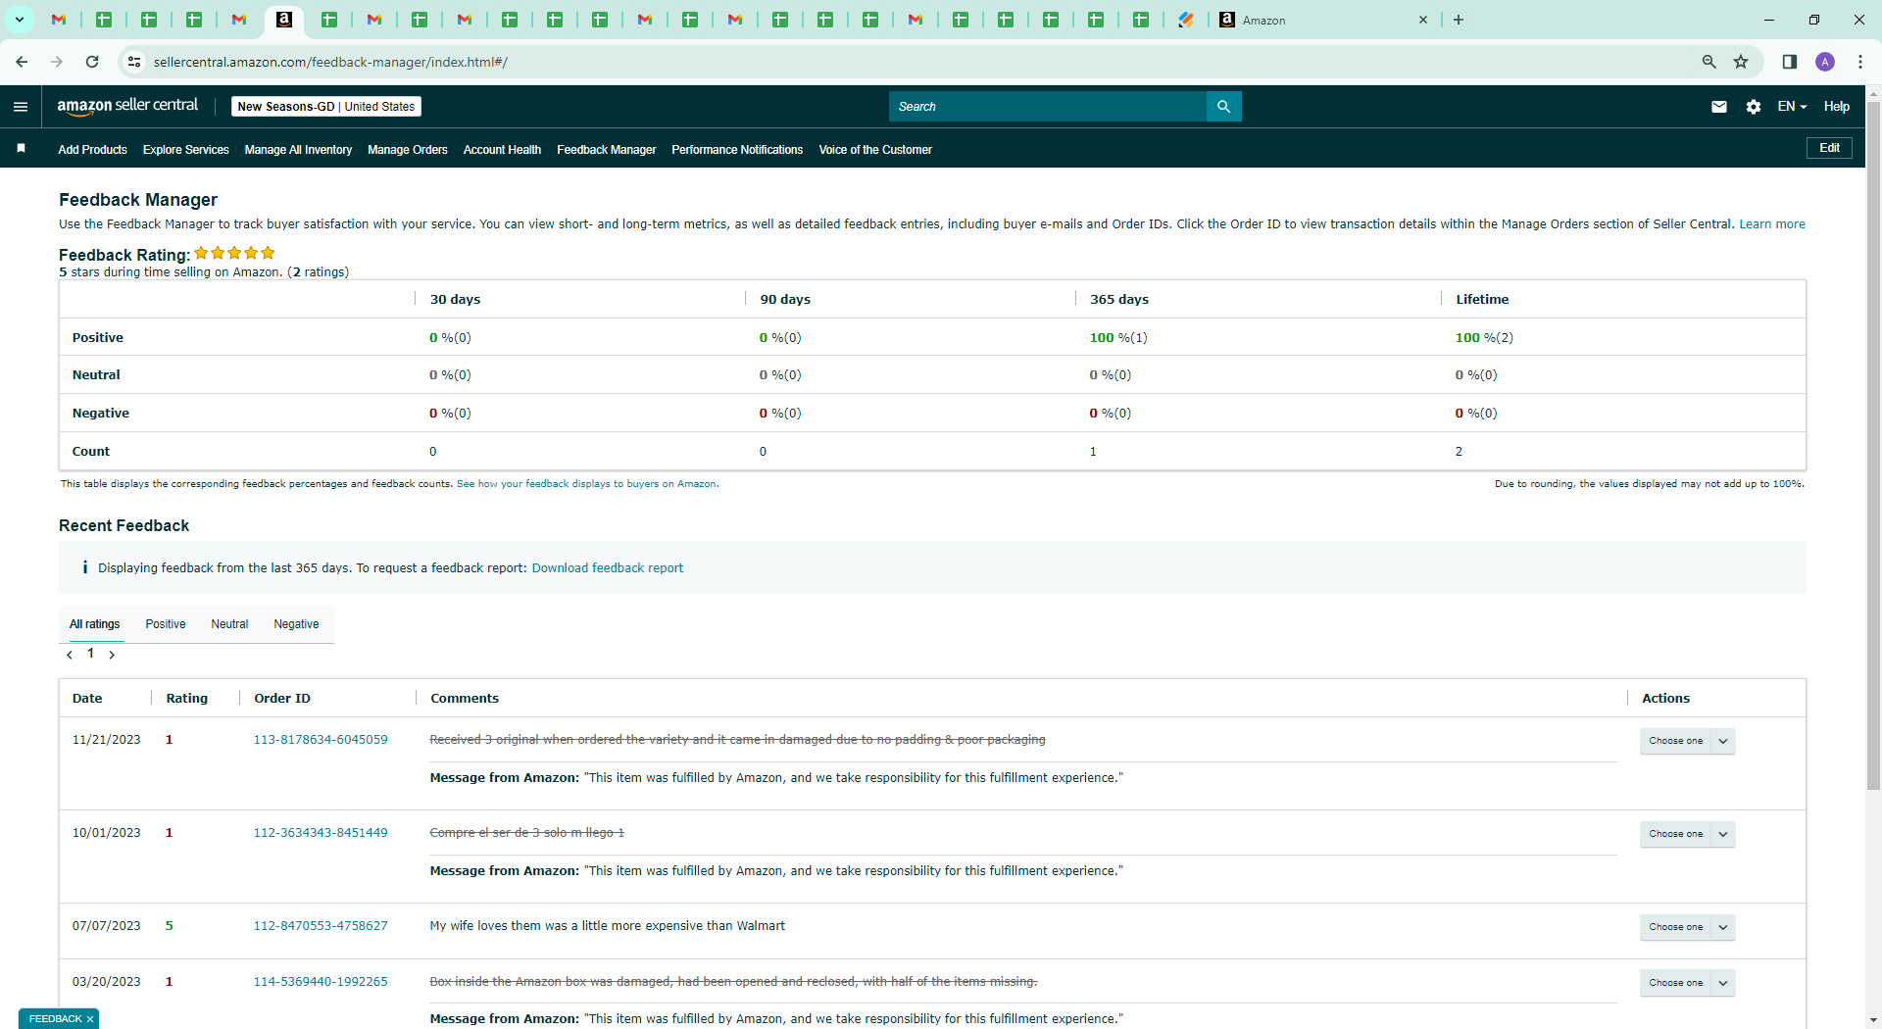The image size is (1882, 1029).
Task: Go to previous feedback page arrow
Action: (x=70, y=655)
